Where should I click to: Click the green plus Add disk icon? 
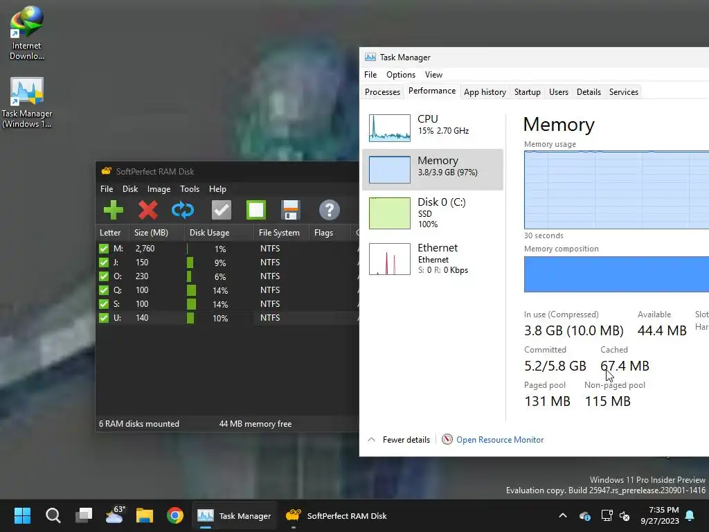click(x=113, y=210)
